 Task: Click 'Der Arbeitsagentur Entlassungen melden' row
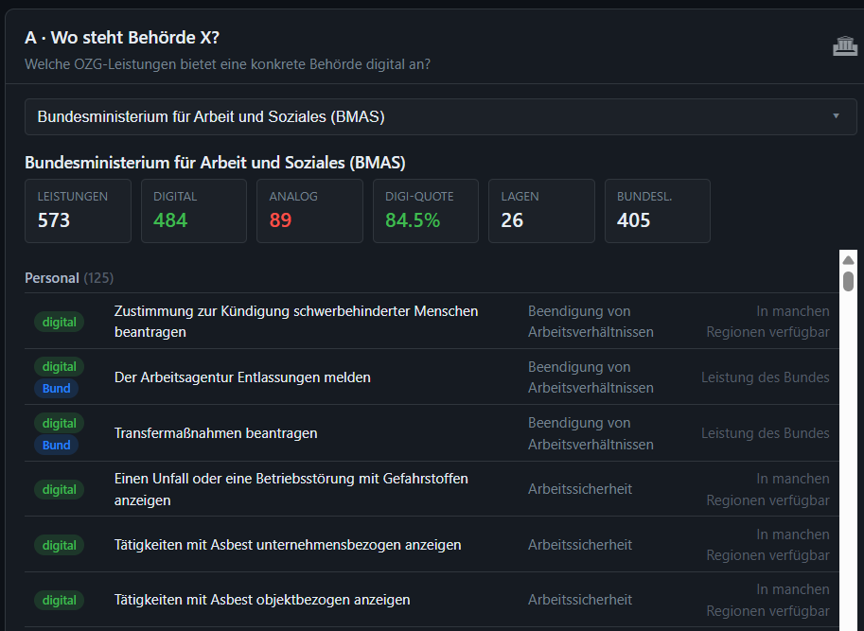tap(432, 377)
